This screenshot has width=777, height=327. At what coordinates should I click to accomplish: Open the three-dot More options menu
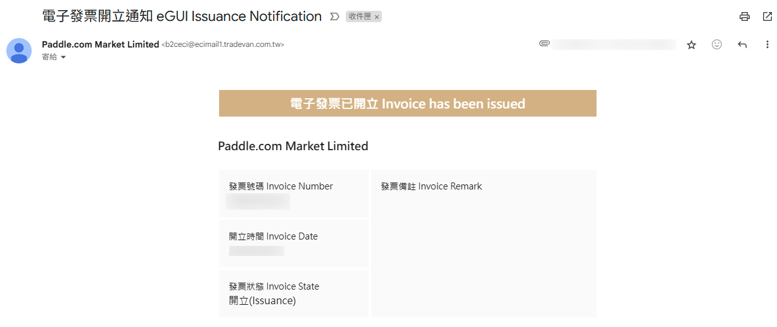pos(768,45)
